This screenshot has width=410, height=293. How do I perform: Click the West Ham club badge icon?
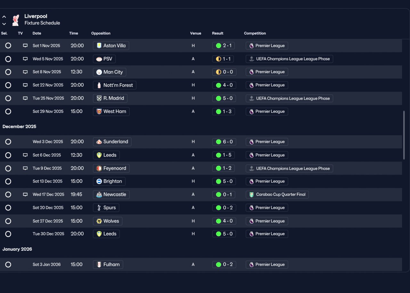click(x=99, y=112)
